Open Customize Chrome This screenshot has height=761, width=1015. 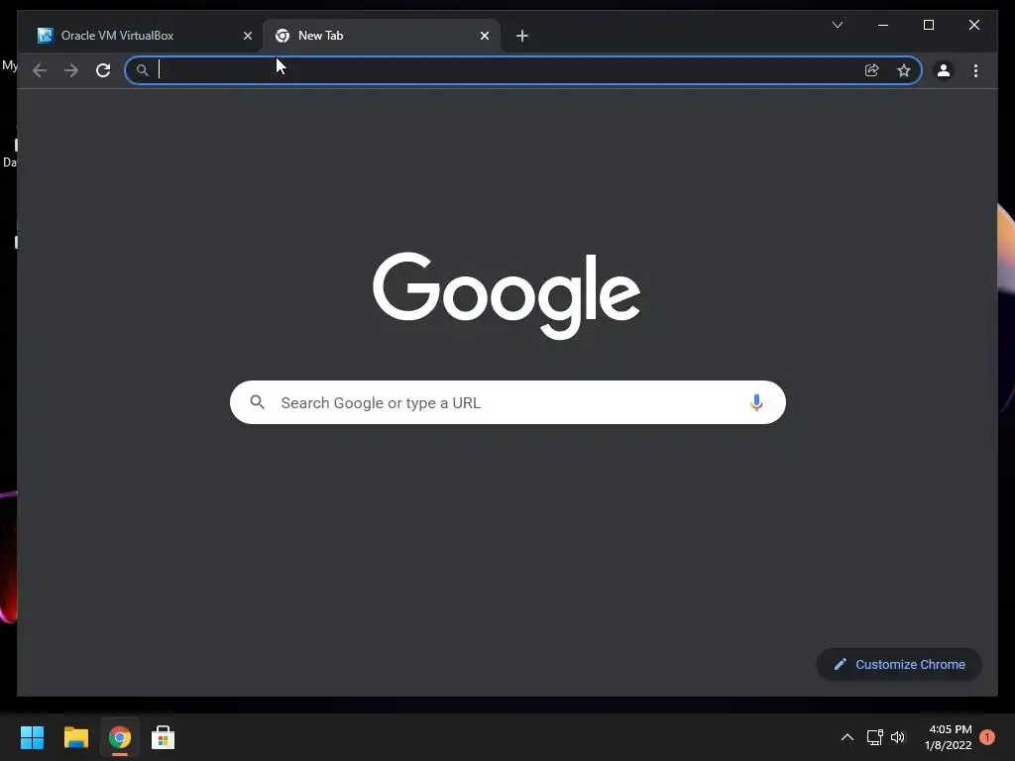click(899, 665)
